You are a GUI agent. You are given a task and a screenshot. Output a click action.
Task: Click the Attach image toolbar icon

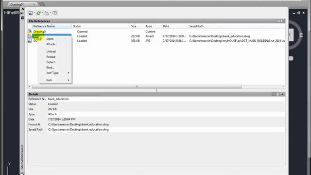tap(31, 13)
